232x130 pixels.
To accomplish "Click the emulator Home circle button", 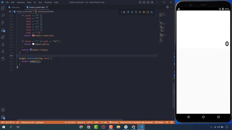I will [x=203, y=117].
